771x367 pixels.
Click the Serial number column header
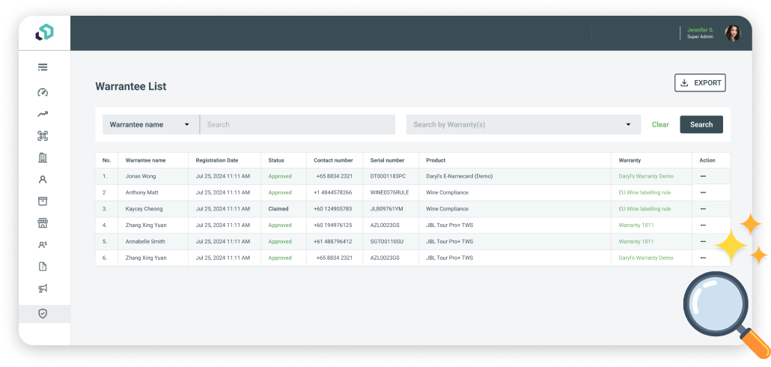pos(388,160)
